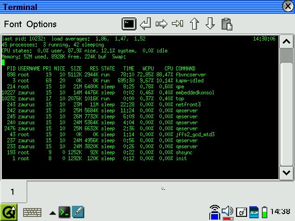Click the Tab key toolbar icon
This screenshot has height=221, width=295.
tap(177, 23)
